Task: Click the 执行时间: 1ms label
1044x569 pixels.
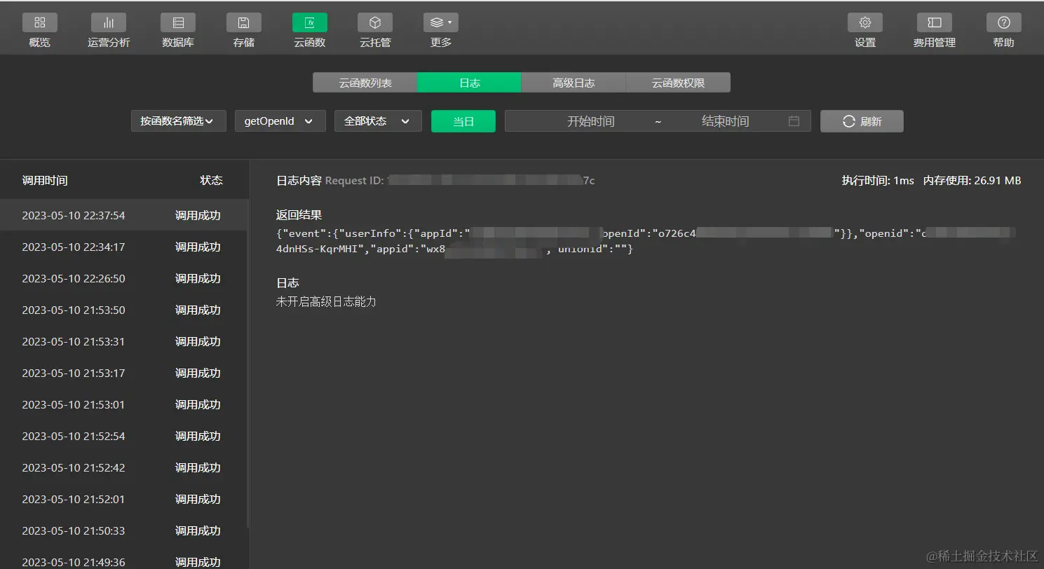Action: click(x=878, y=180)
